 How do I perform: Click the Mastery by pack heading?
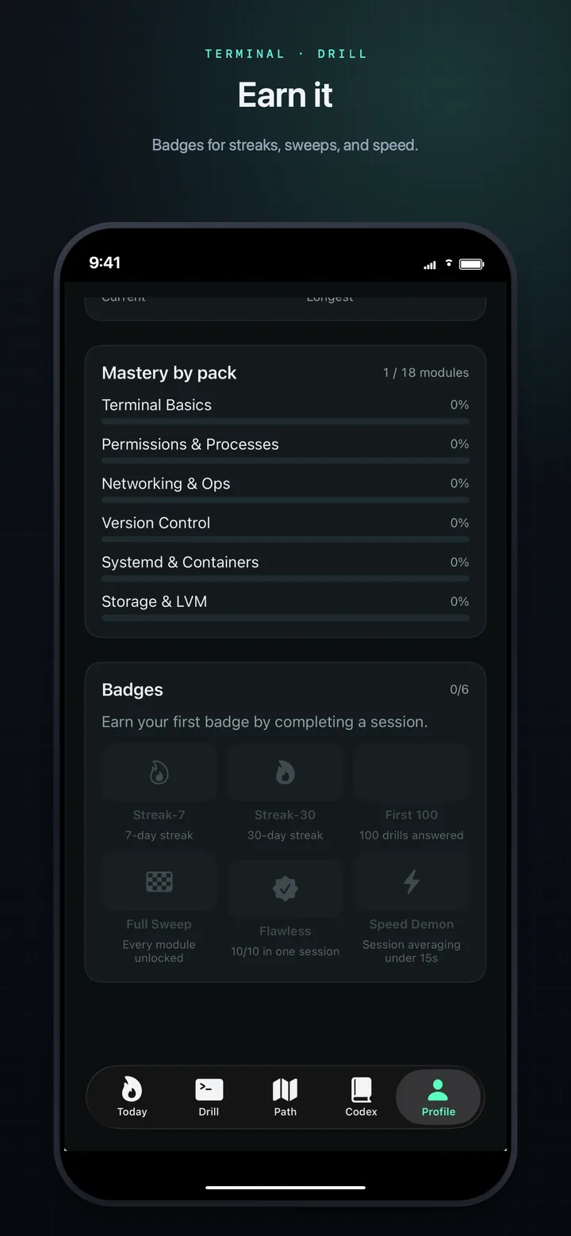coord(169,373)
